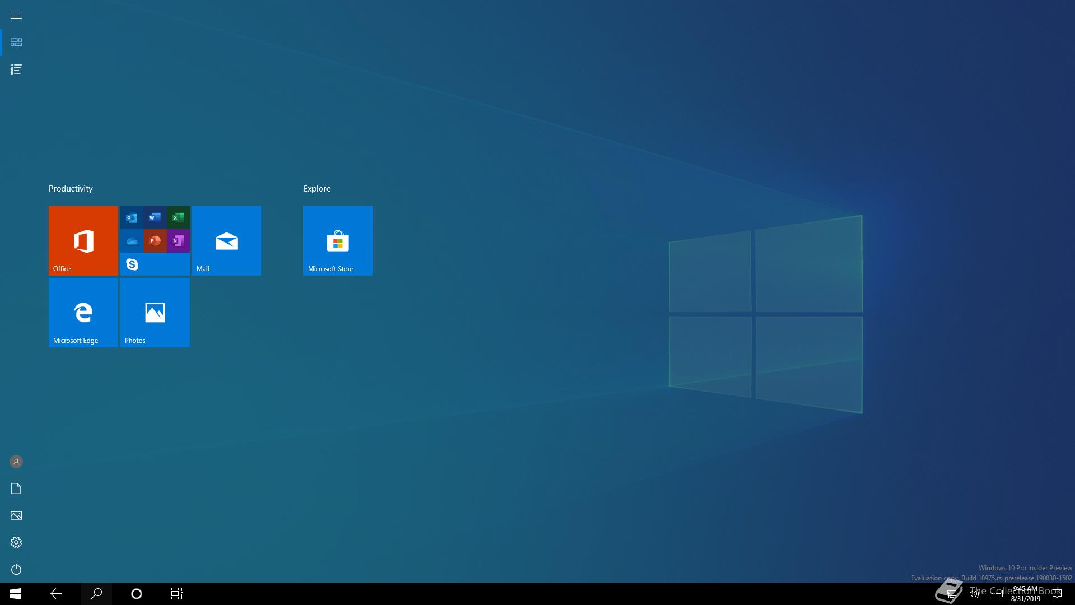Switch to All apps list view
Screen dimensions: 1075x605
16,69
